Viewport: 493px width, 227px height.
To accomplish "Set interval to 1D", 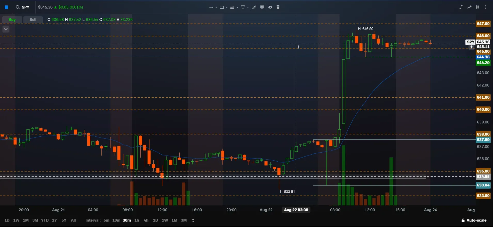I will [155, 220].
